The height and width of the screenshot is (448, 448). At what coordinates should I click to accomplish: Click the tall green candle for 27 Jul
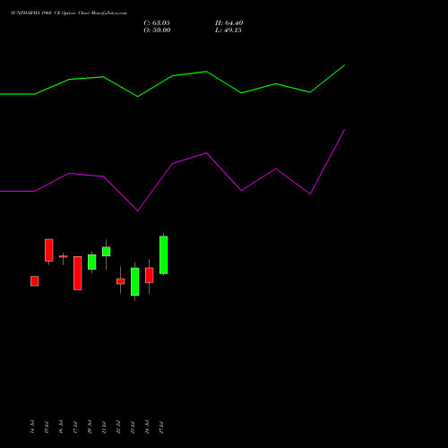[x=164, y=254]
